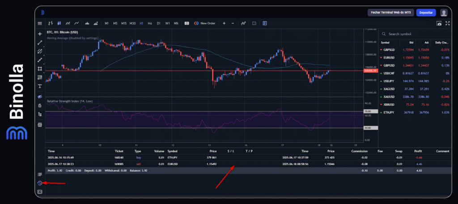
Task: Open the hamburger main menu
Action: 40,23
